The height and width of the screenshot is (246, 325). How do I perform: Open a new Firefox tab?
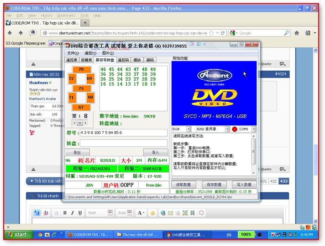85,23
